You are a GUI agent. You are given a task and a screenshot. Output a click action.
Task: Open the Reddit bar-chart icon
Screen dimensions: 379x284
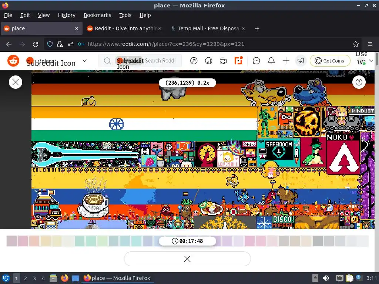[x=208, y=61]
